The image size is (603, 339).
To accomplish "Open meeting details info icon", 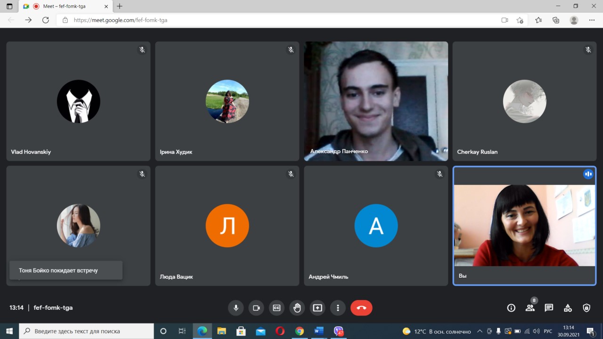I will pos(511,308).
